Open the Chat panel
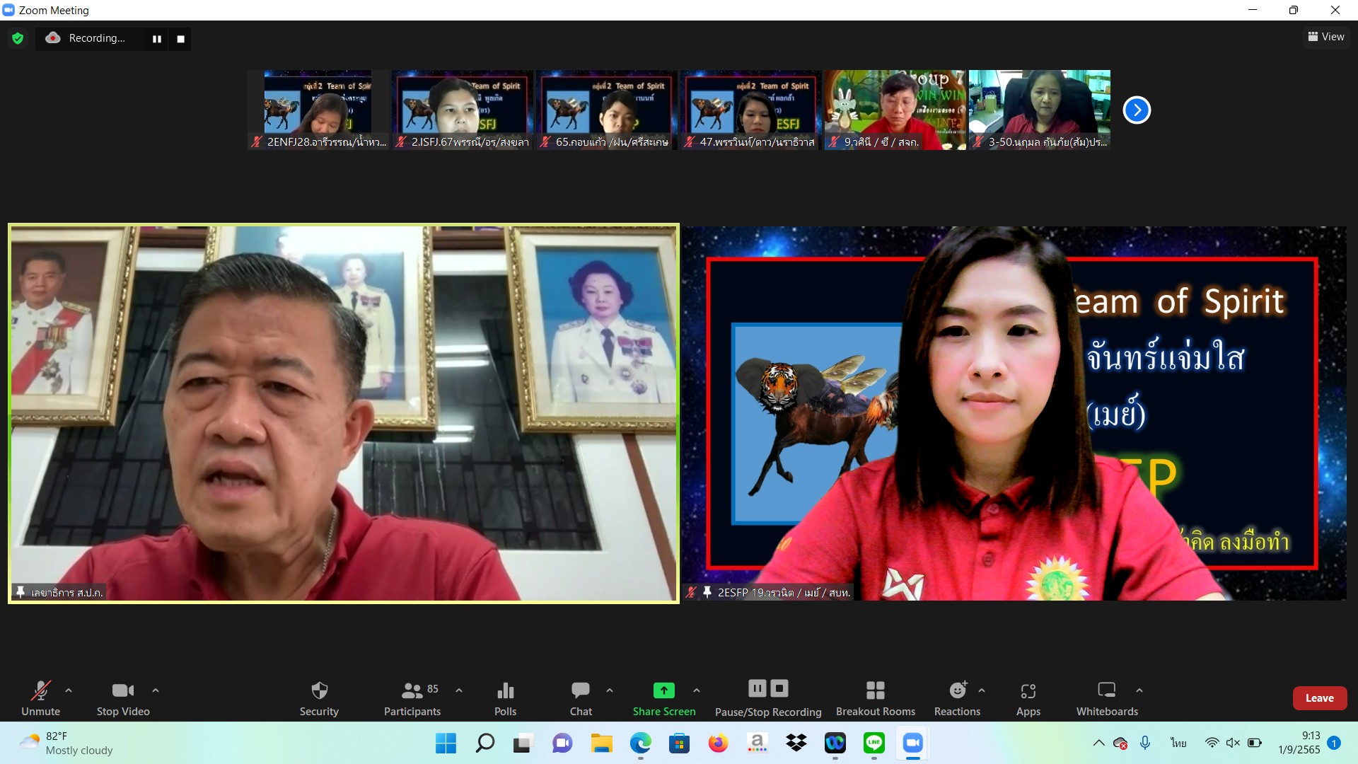This screenshot has width=1358, height=764. click(x=581, y=698)
